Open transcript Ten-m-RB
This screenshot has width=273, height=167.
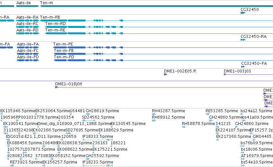[50, 17]
